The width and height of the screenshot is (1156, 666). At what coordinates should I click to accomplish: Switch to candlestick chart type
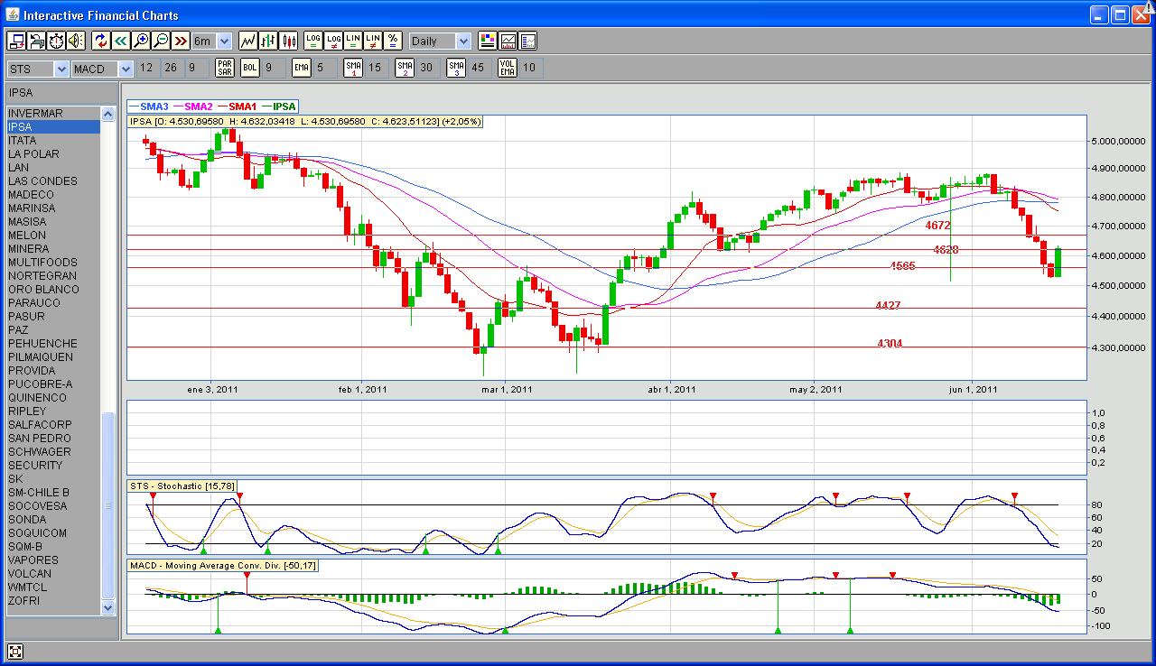tap(289, 41)
